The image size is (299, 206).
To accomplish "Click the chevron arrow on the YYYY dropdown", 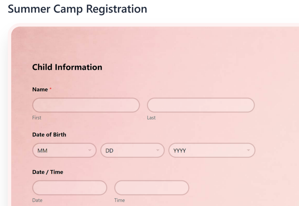I will [x=248, y=150].
